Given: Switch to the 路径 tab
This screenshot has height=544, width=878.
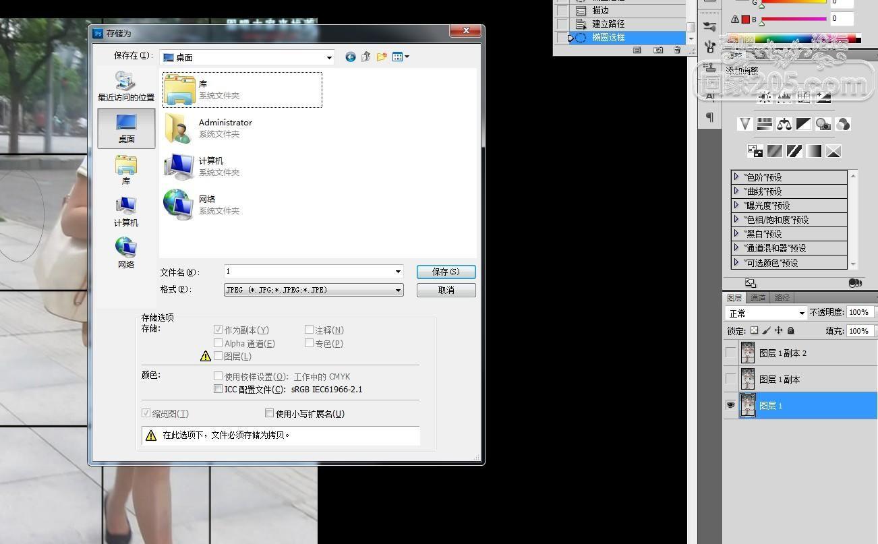Looking at the screenshot, I should [782, 297].
